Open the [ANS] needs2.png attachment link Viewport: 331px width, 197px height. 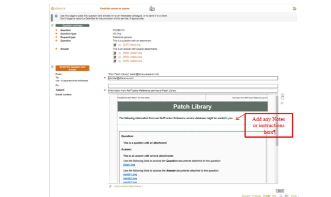click(x=132, y=57)
